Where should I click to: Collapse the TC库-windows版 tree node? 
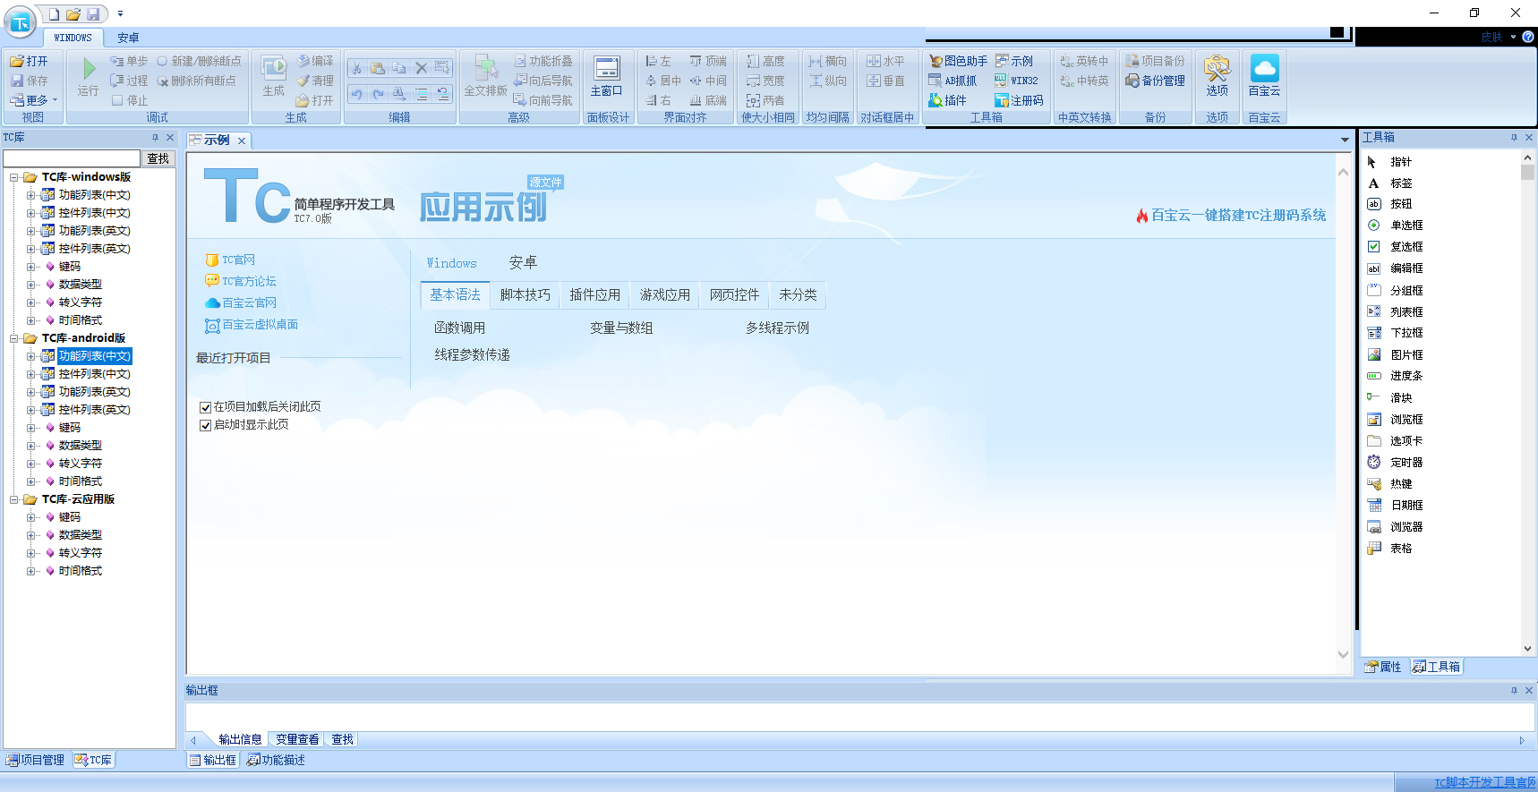click(14, 177)
